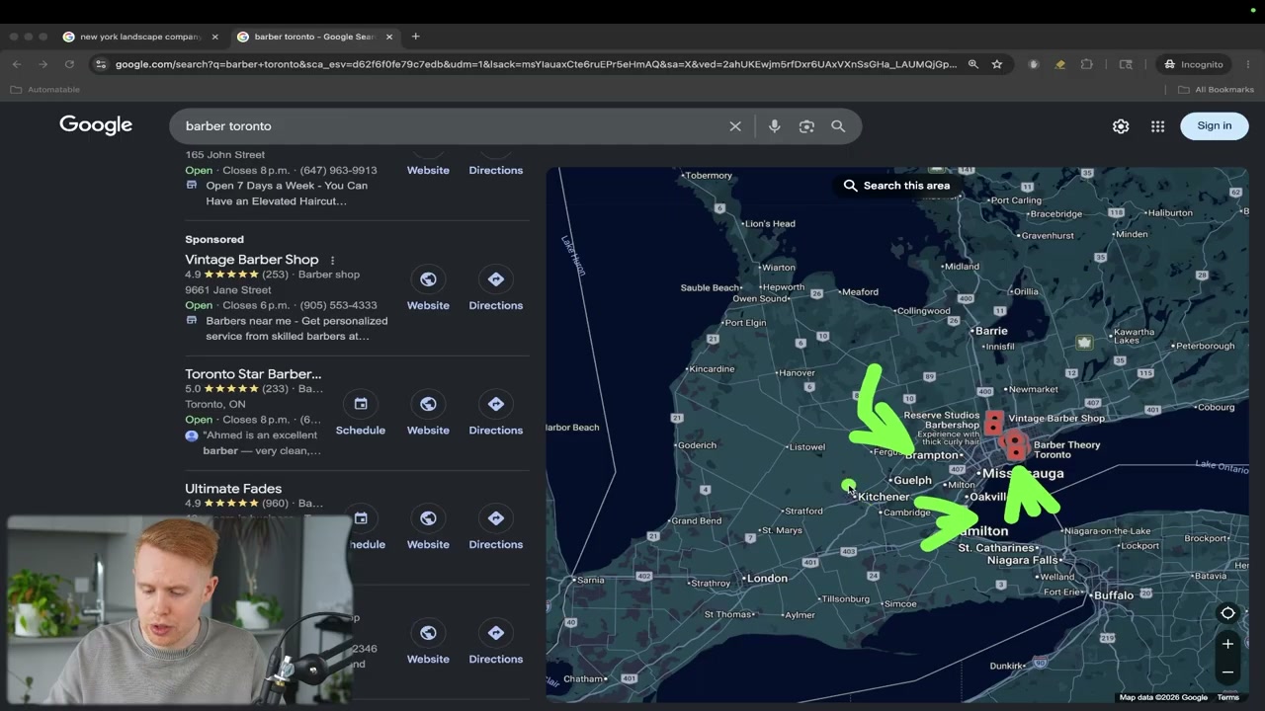Open Google logo home link
1265x711 pixels.
coord(96,125)
